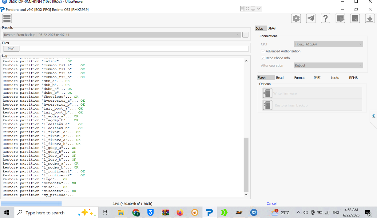Screen dimensions: 377x218
Task: Click the "metadata" log line
Action: point(39,183)
